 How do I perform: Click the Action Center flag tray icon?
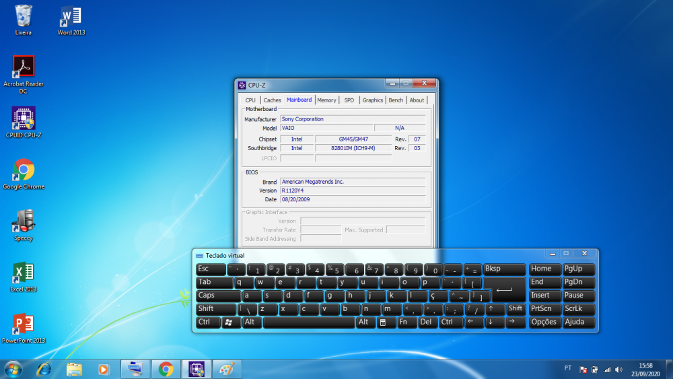pyautogui.click(x=583, y=369)
